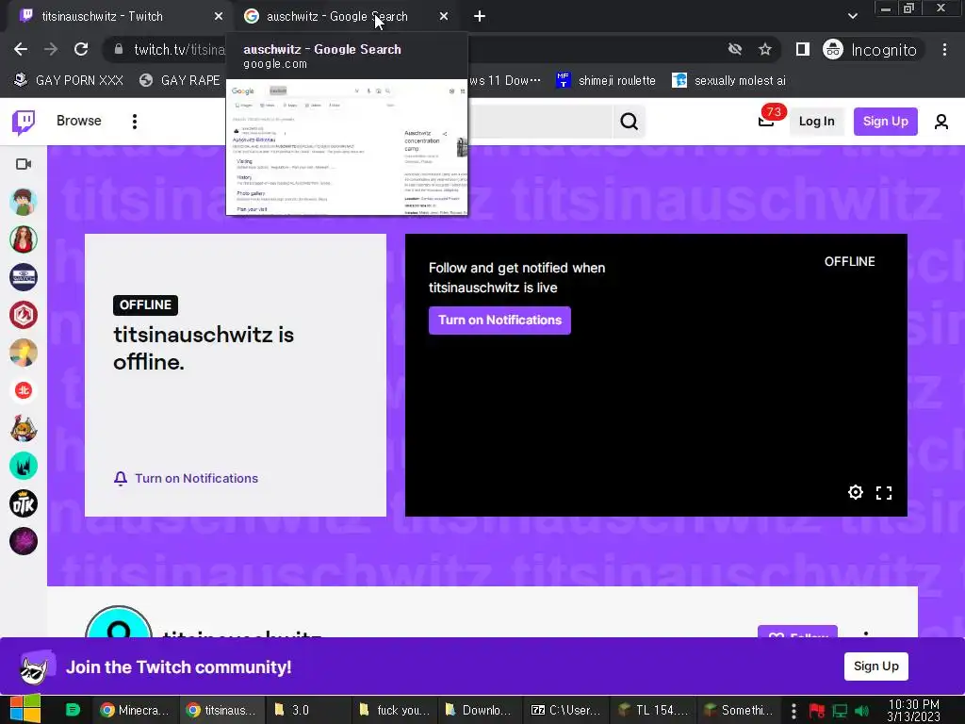Click the volume speaker tray icon
The width and height of the screenshot is (965, 724).
tap(861, 711)
